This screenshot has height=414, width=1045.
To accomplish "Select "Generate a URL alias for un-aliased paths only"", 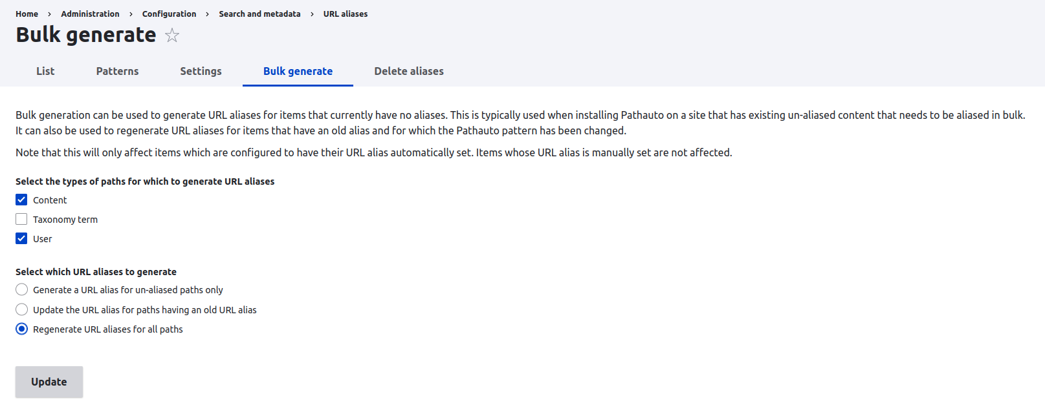I will (21, 289).
